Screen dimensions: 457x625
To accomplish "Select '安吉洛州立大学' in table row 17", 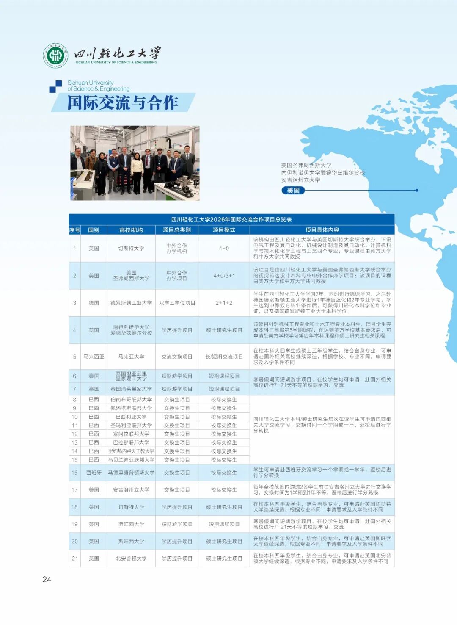I will [x=131, y=490].
